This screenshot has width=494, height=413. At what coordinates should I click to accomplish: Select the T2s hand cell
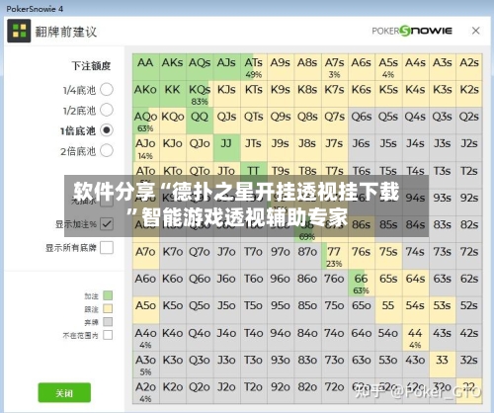point(469,175)
